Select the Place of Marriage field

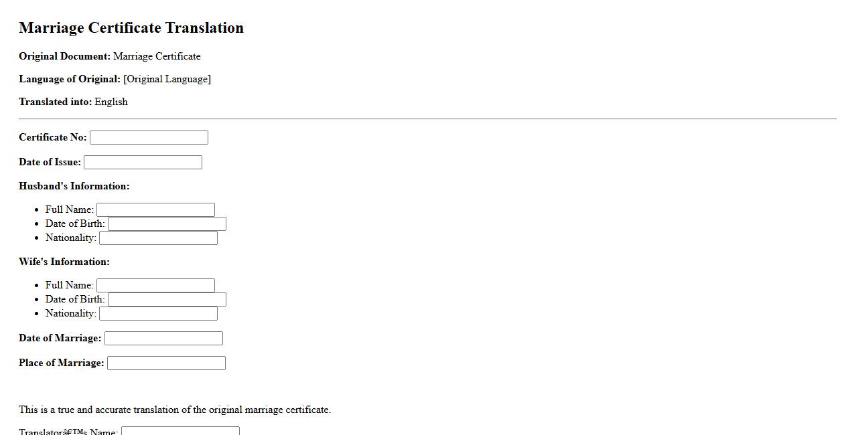click(x=166, y=363)
